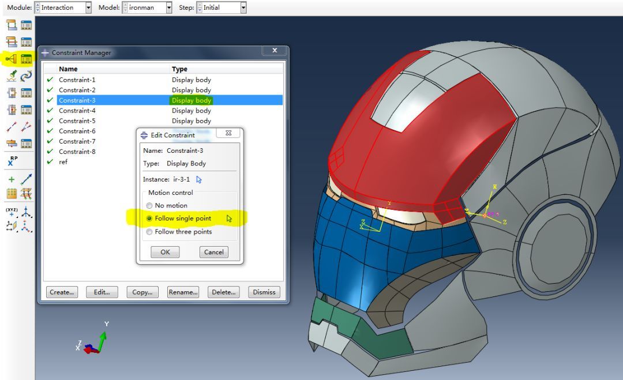
Task: Open the Interaction Property Manager icon
Action: 27,42
